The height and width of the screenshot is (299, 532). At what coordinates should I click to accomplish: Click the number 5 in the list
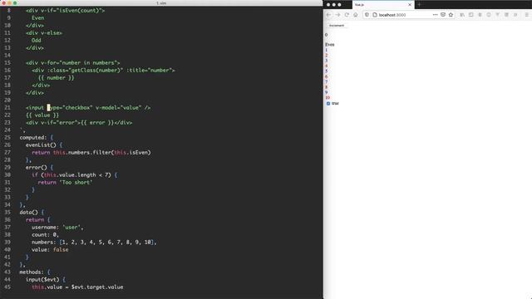(x=327, y=71)
